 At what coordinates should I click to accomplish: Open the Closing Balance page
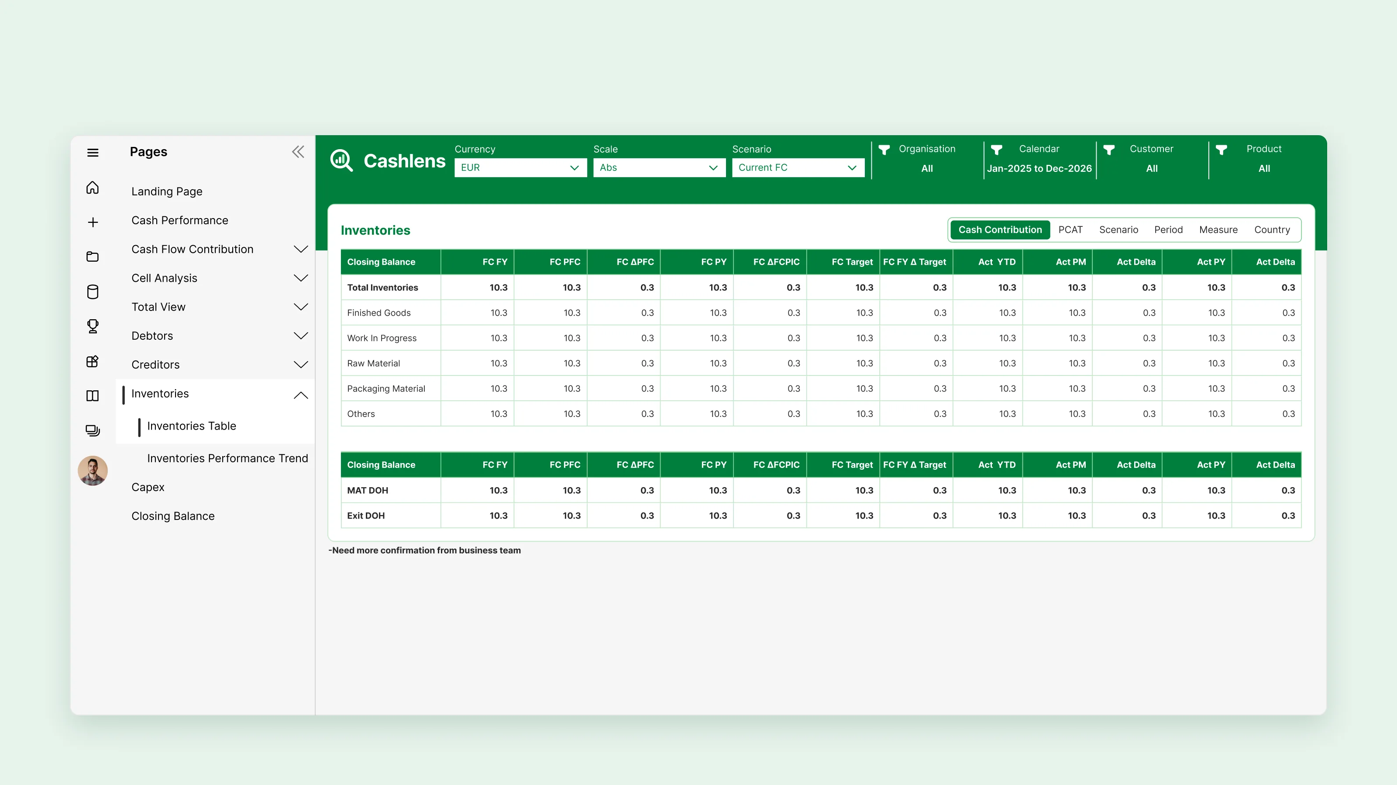173,516
